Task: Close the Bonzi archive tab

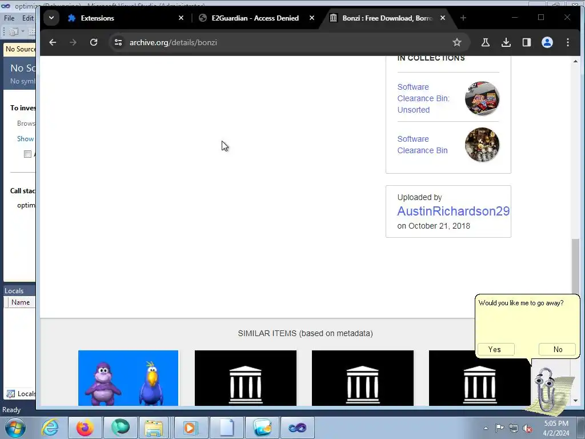Action: click(x=443, y=18)
